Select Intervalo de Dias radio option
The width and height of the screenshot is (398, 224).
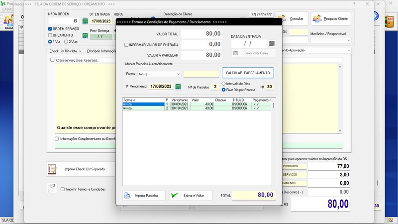click(x=224, y=84)
